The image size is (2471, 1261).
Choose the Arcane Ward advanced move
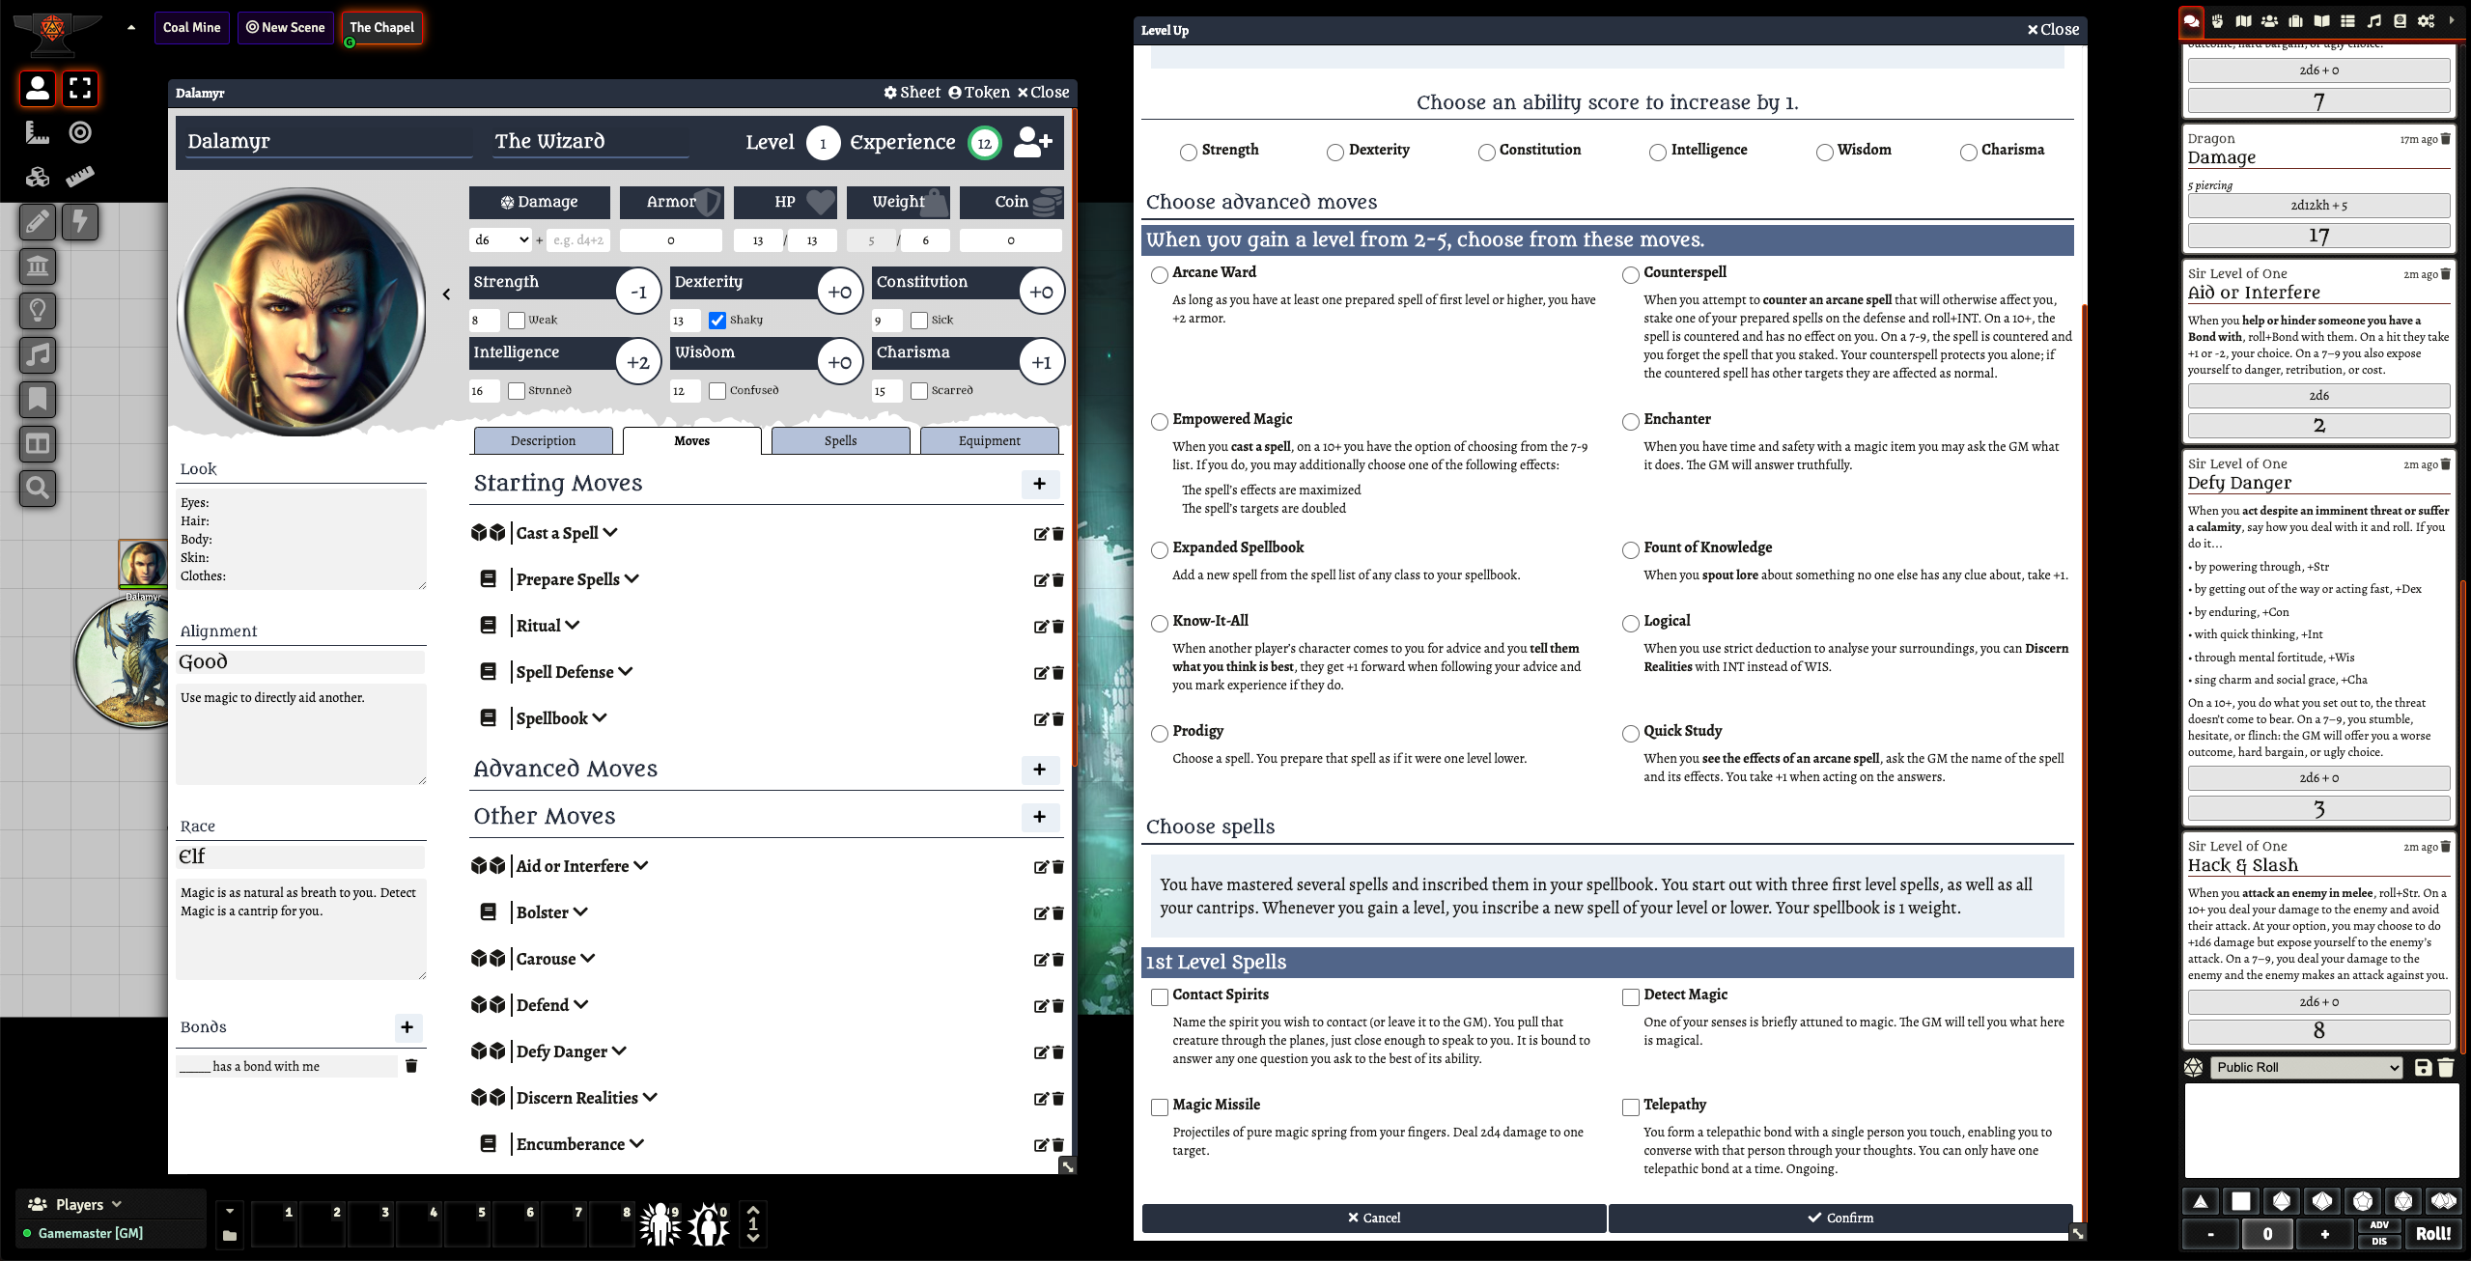[x=1160, y=274]
